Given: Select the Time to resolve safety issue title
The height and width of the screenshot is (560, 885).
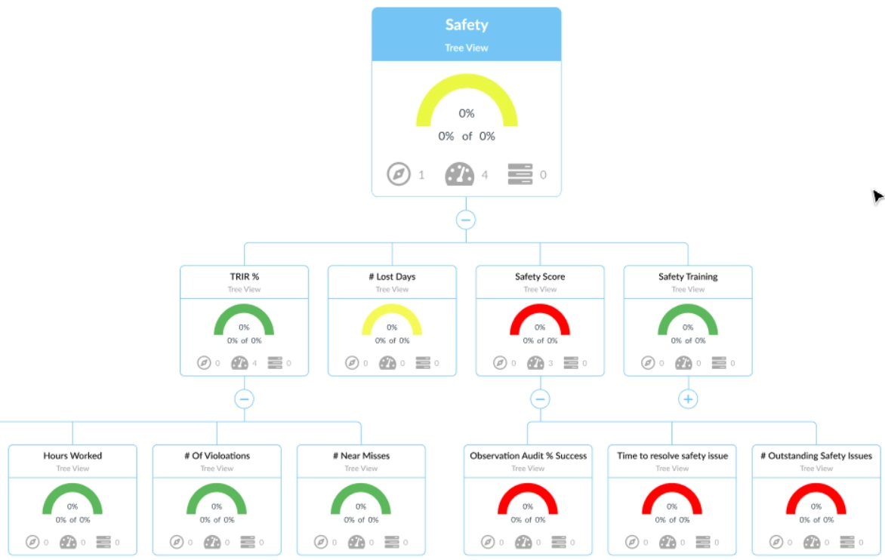Looking at the screenshot, I should tap(672, 456).
